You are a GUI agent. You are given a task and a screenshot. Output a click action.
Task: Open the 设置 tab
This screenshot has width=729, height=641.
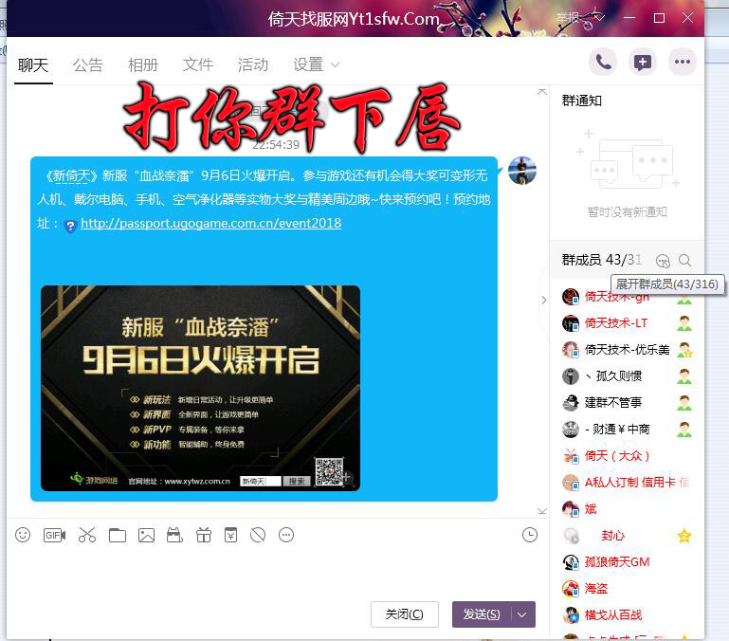click(308, 64)
